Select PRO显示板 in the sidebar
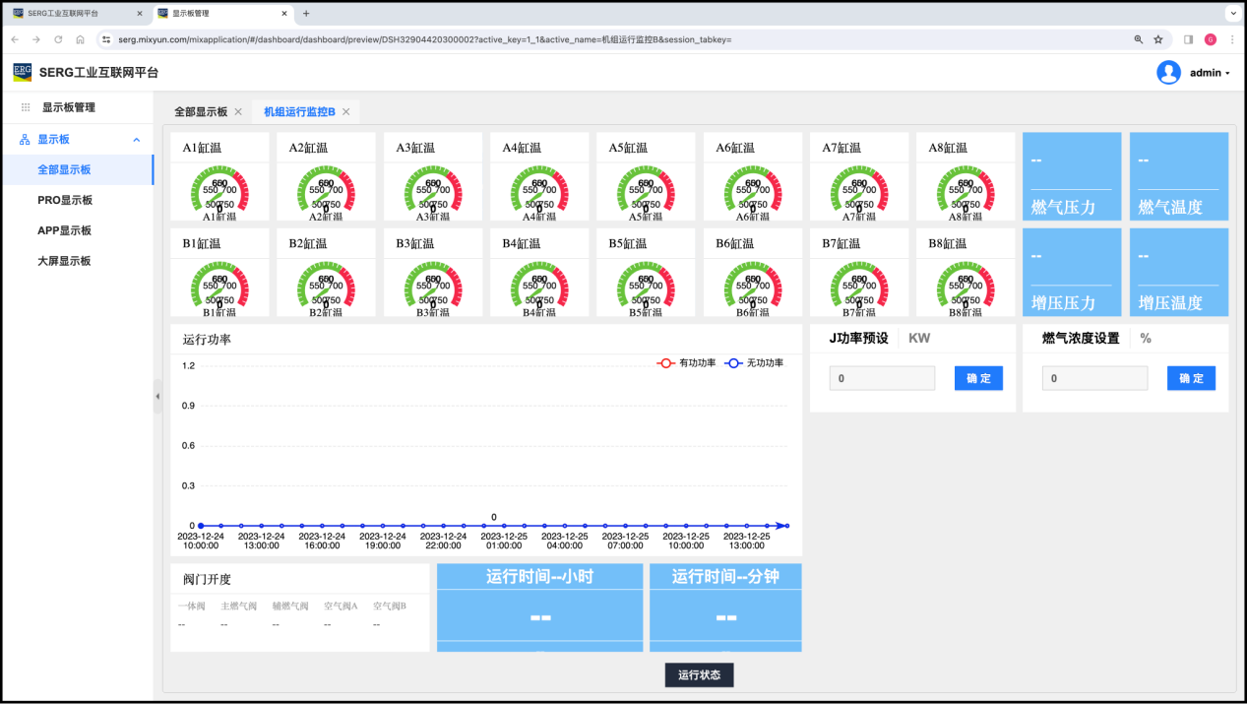The width and height of the screenshot is (1247, 704). pos(65,200)
